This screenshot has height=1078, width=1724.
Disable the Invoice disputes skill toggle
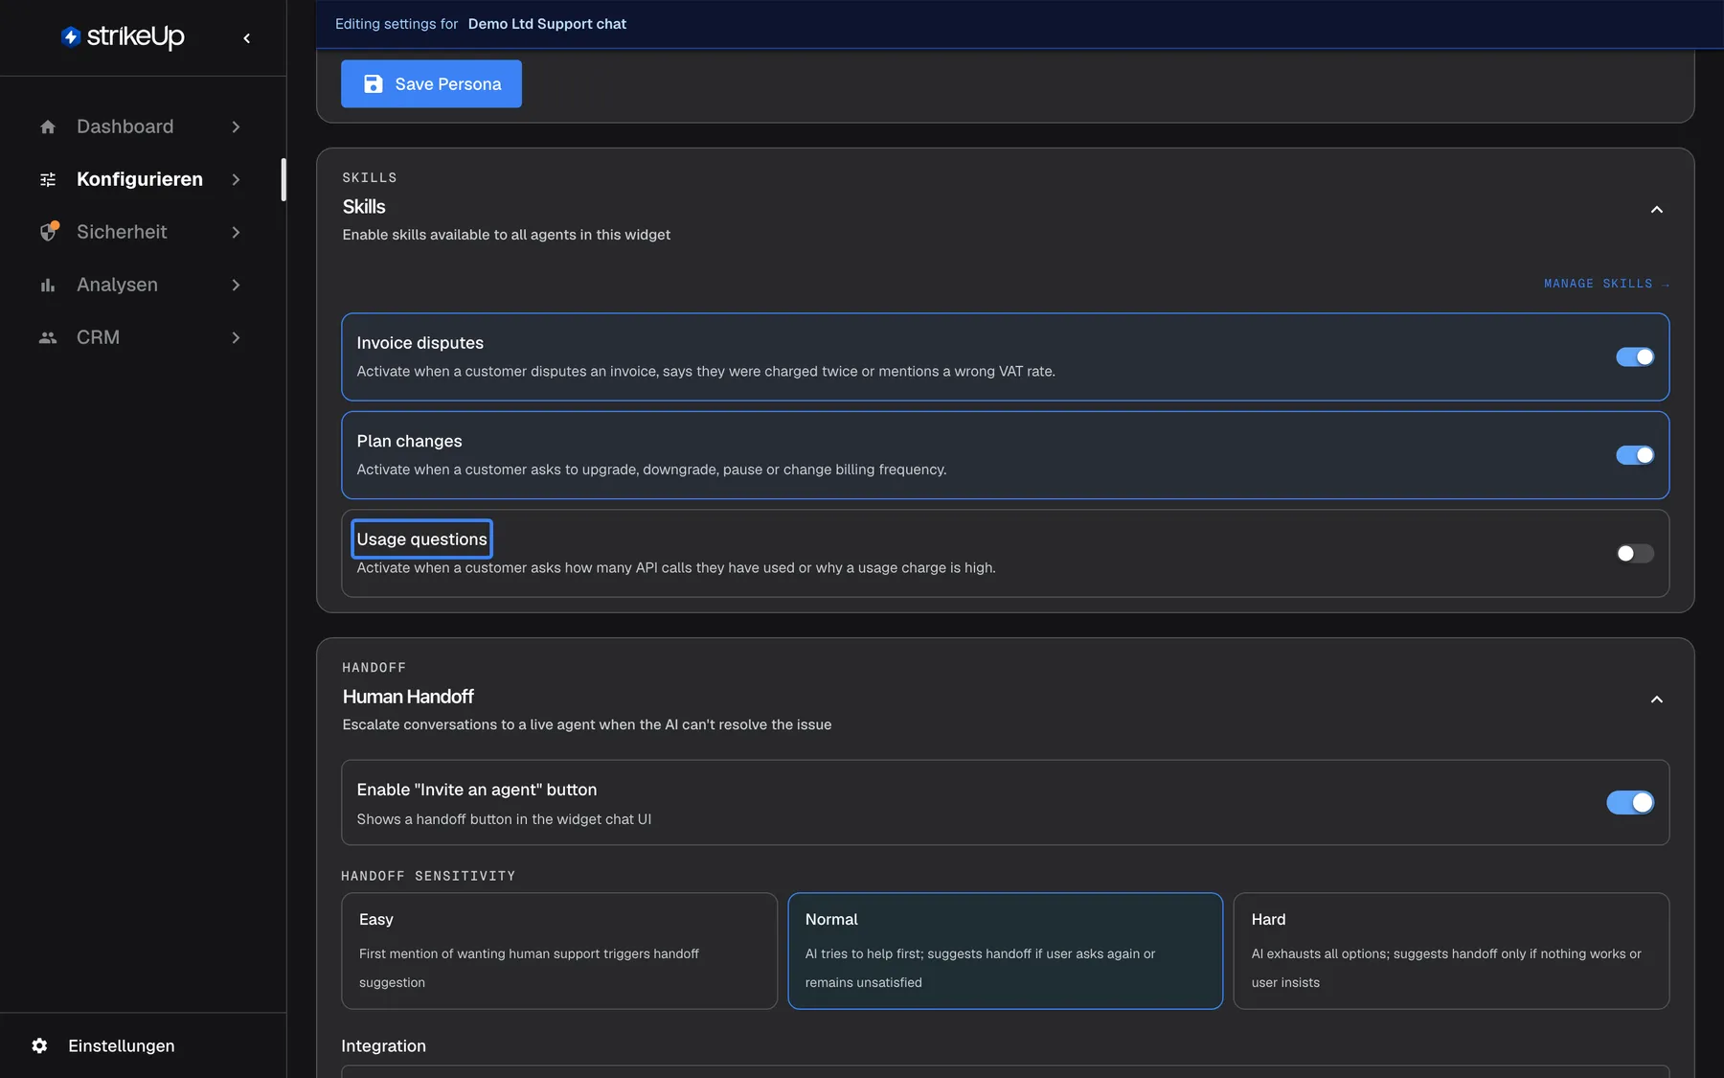point(1635,356)
